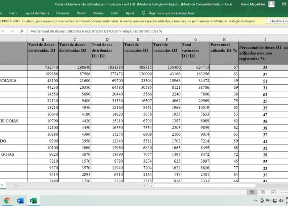The image size is (288, 206).
Task: Click the horizontal scrollbar track
Action: [x=204, y=186]
